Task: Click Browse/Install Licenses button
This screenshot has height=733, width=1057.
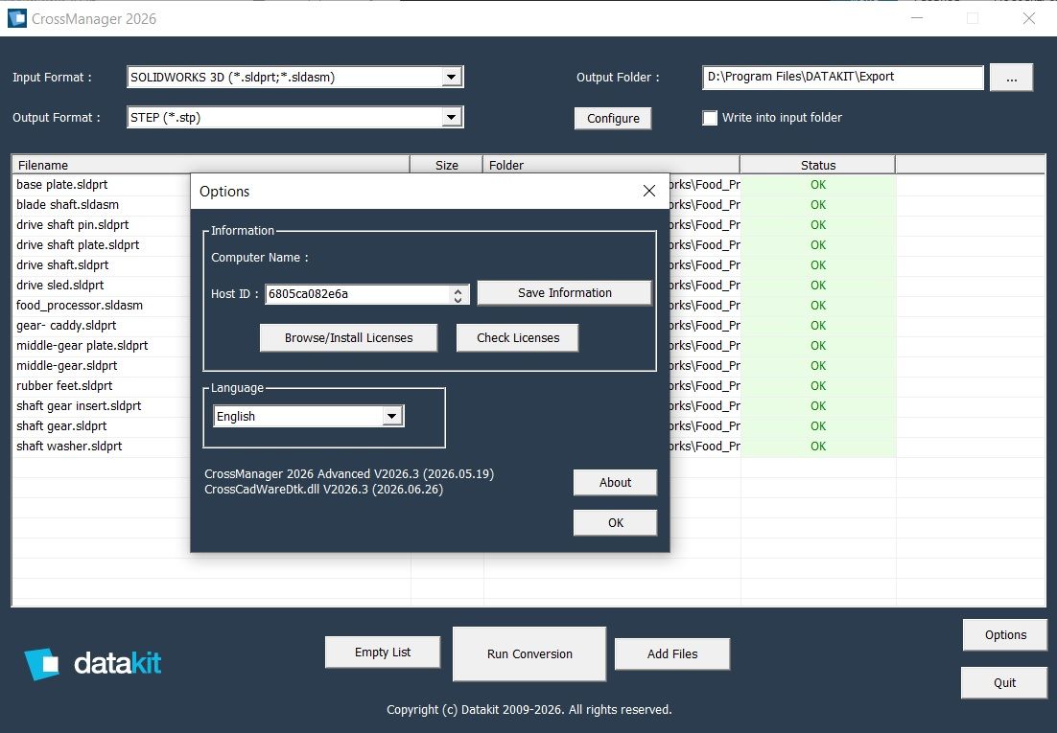Action: pos(348,338)
